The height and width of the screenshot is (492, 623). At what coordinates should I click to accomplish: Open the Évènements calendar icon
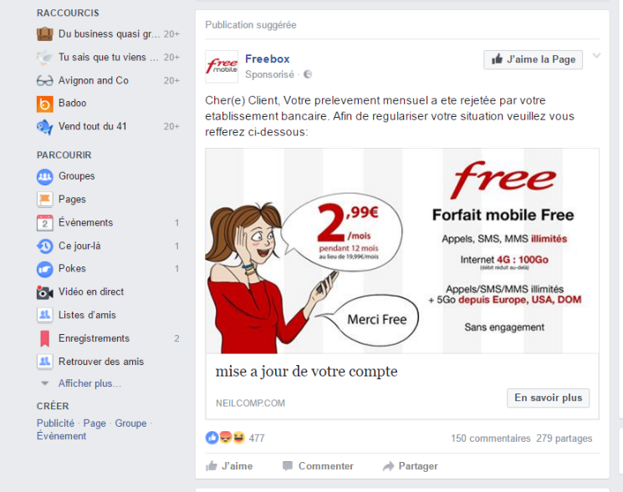[45, 222]
